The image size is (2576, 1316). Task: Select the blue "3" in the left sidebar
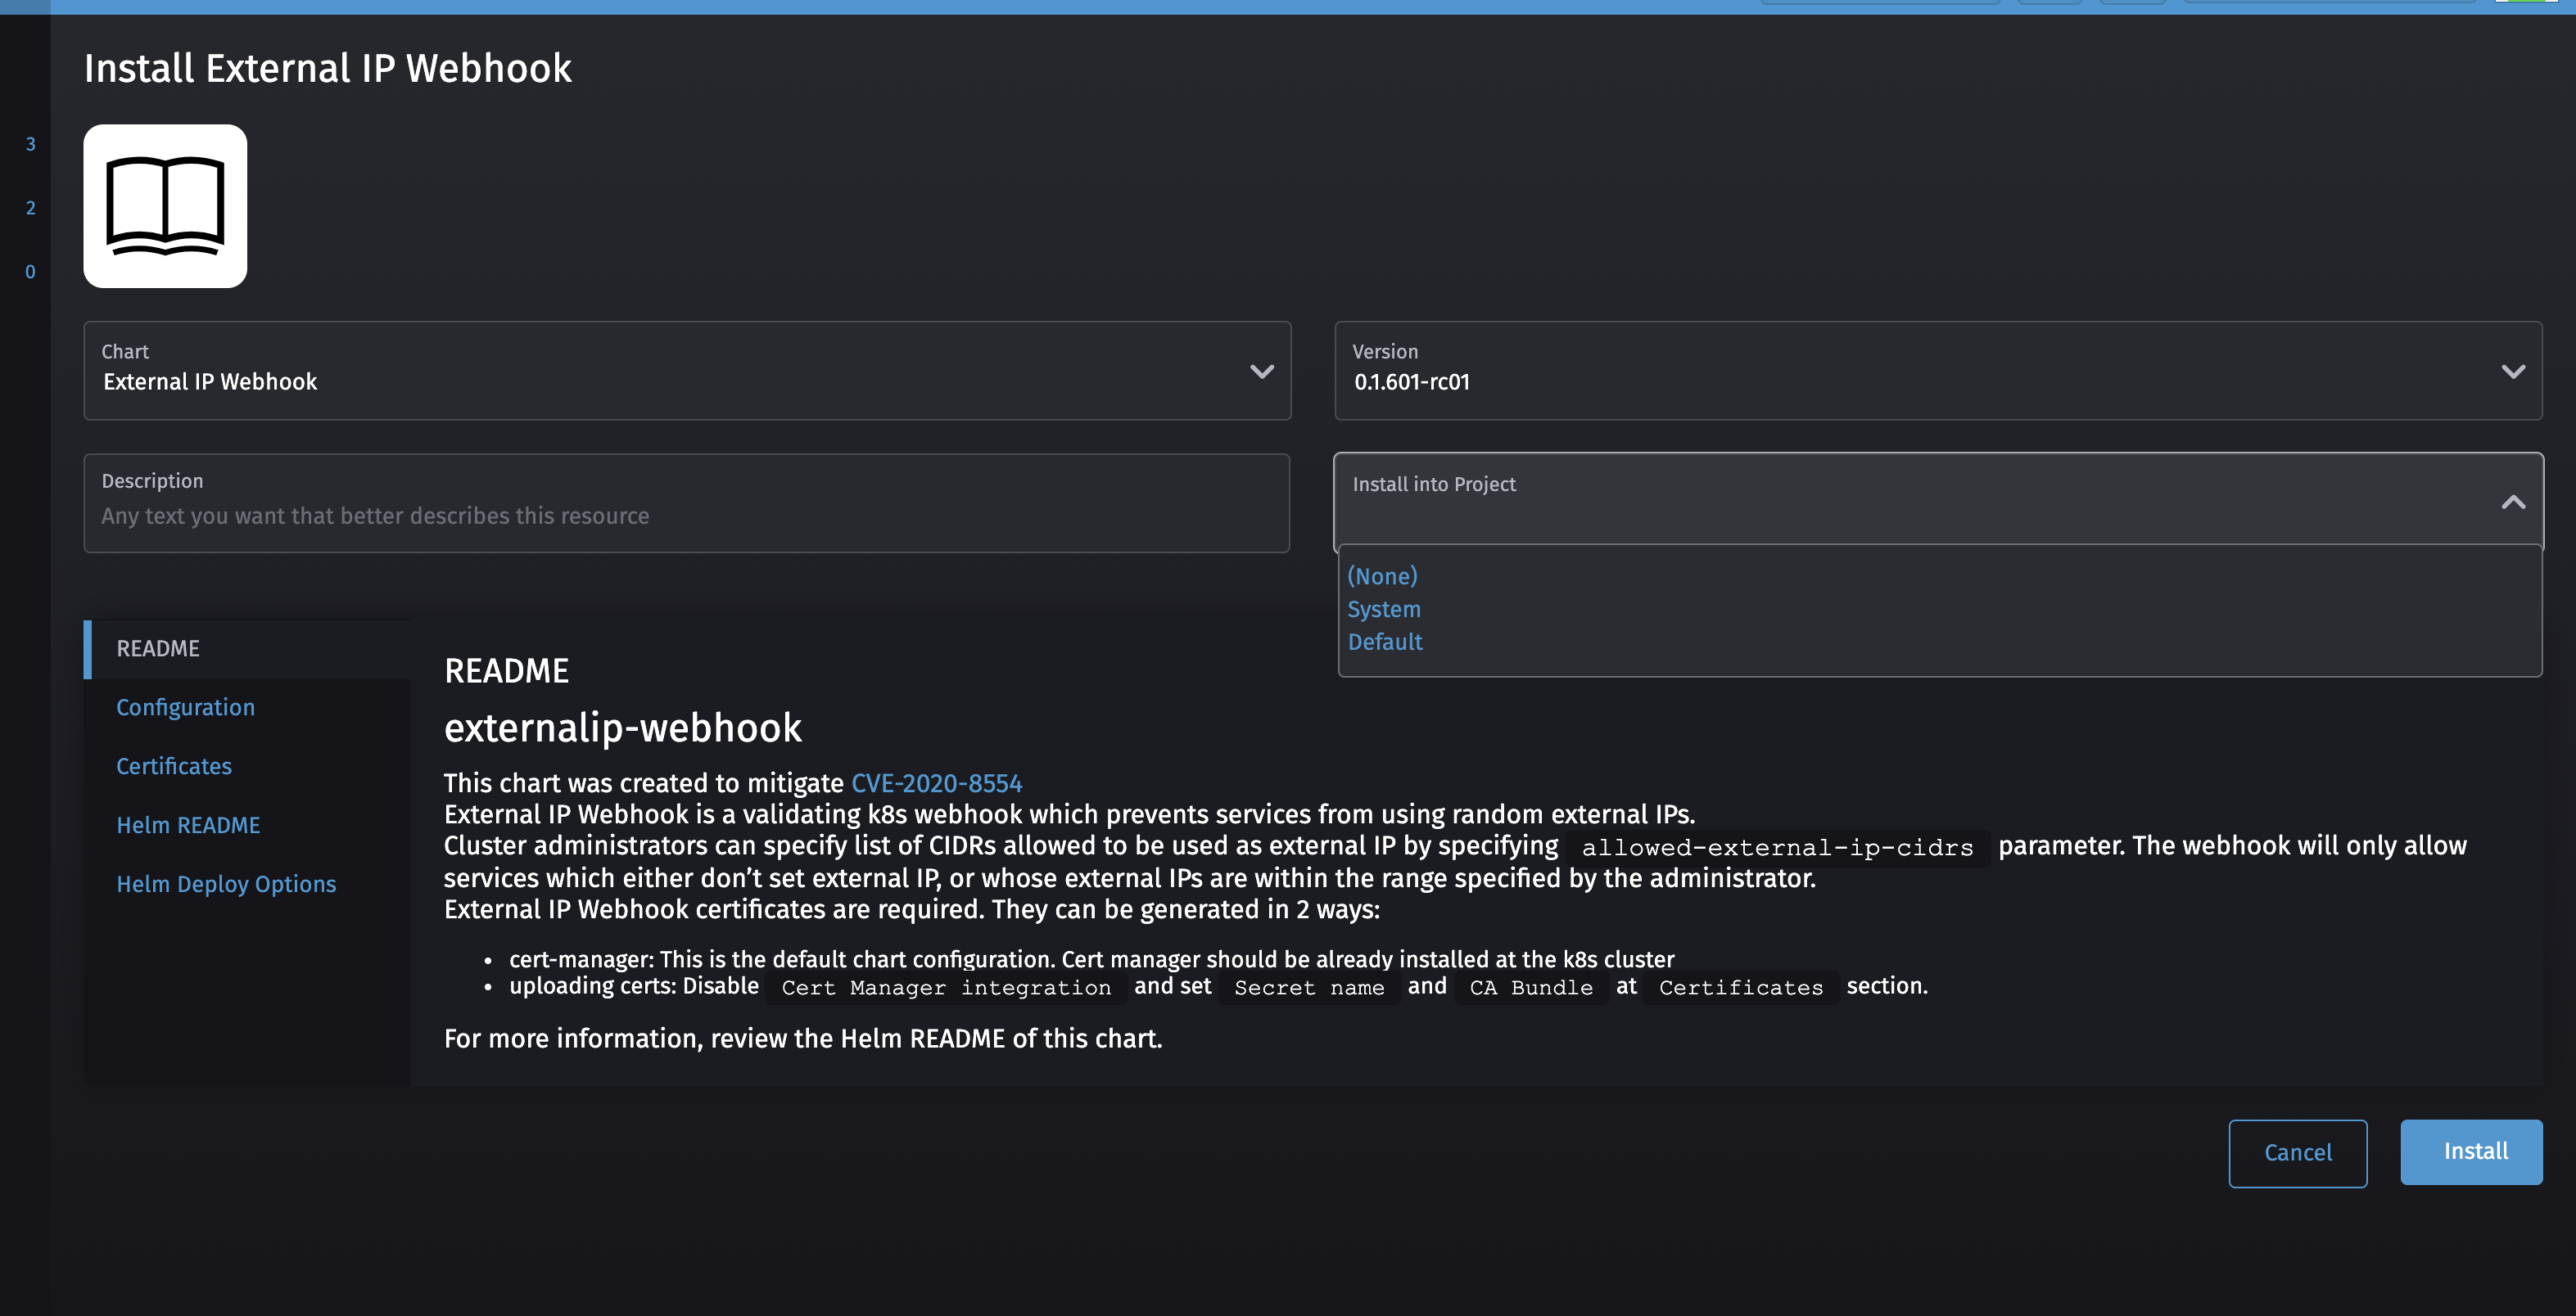(x=30, y=144)
